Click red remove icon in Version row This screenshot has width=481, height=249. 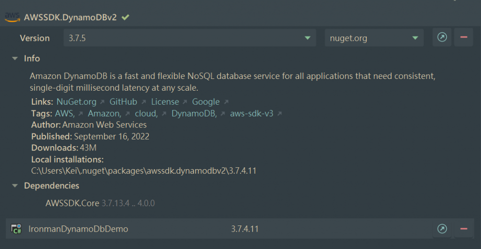[464, 38]
